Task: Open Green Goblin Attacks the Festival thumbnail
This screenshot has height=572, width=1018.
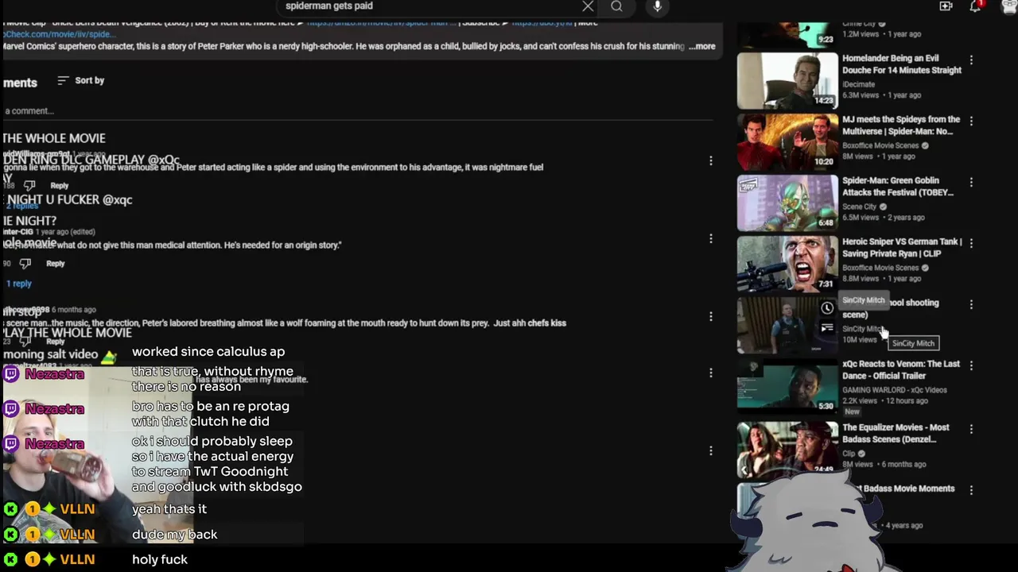Action: (787, 203)
